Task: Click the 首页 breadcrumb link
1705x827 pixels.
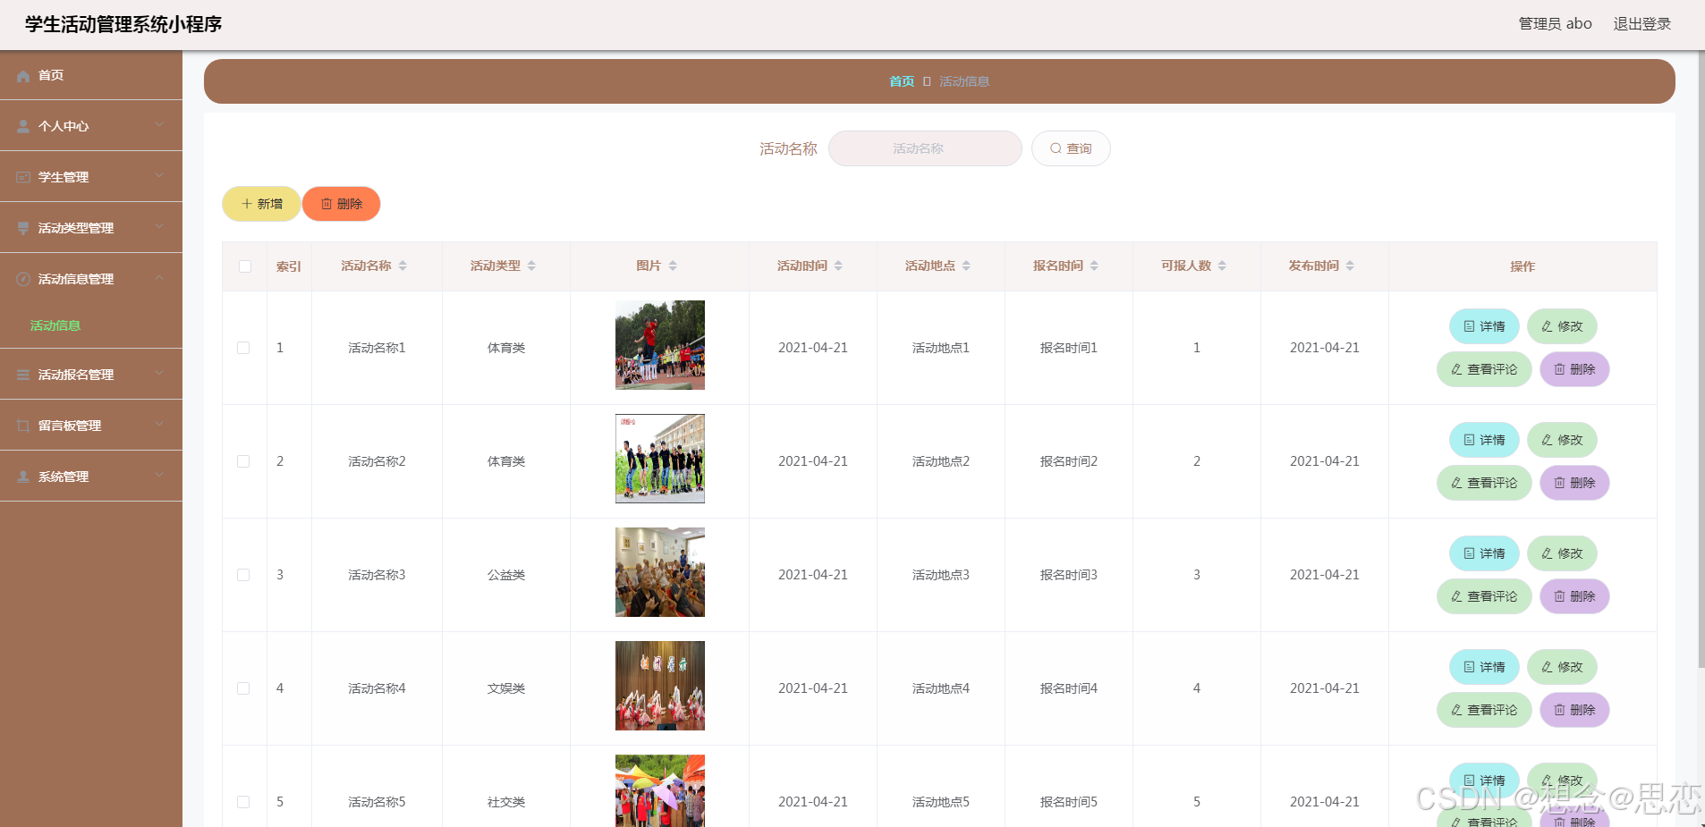Action: pos(902,81)
